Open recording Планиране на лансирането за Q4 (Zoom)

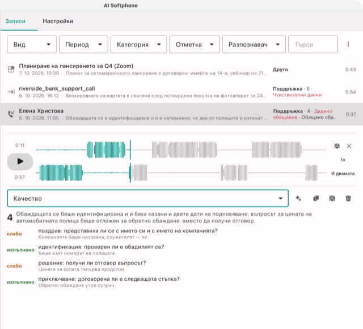[x=181, y=69]
